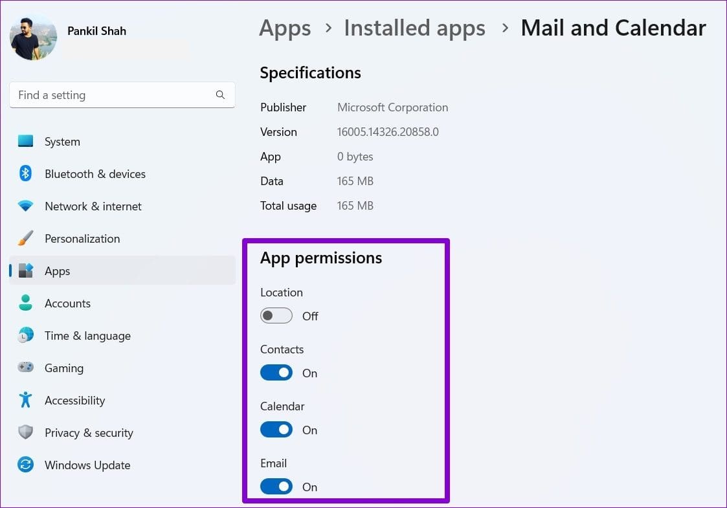Click the Privacy & security shield icon
This screenshot has width=727, height=508.
(x=25, y=432)
